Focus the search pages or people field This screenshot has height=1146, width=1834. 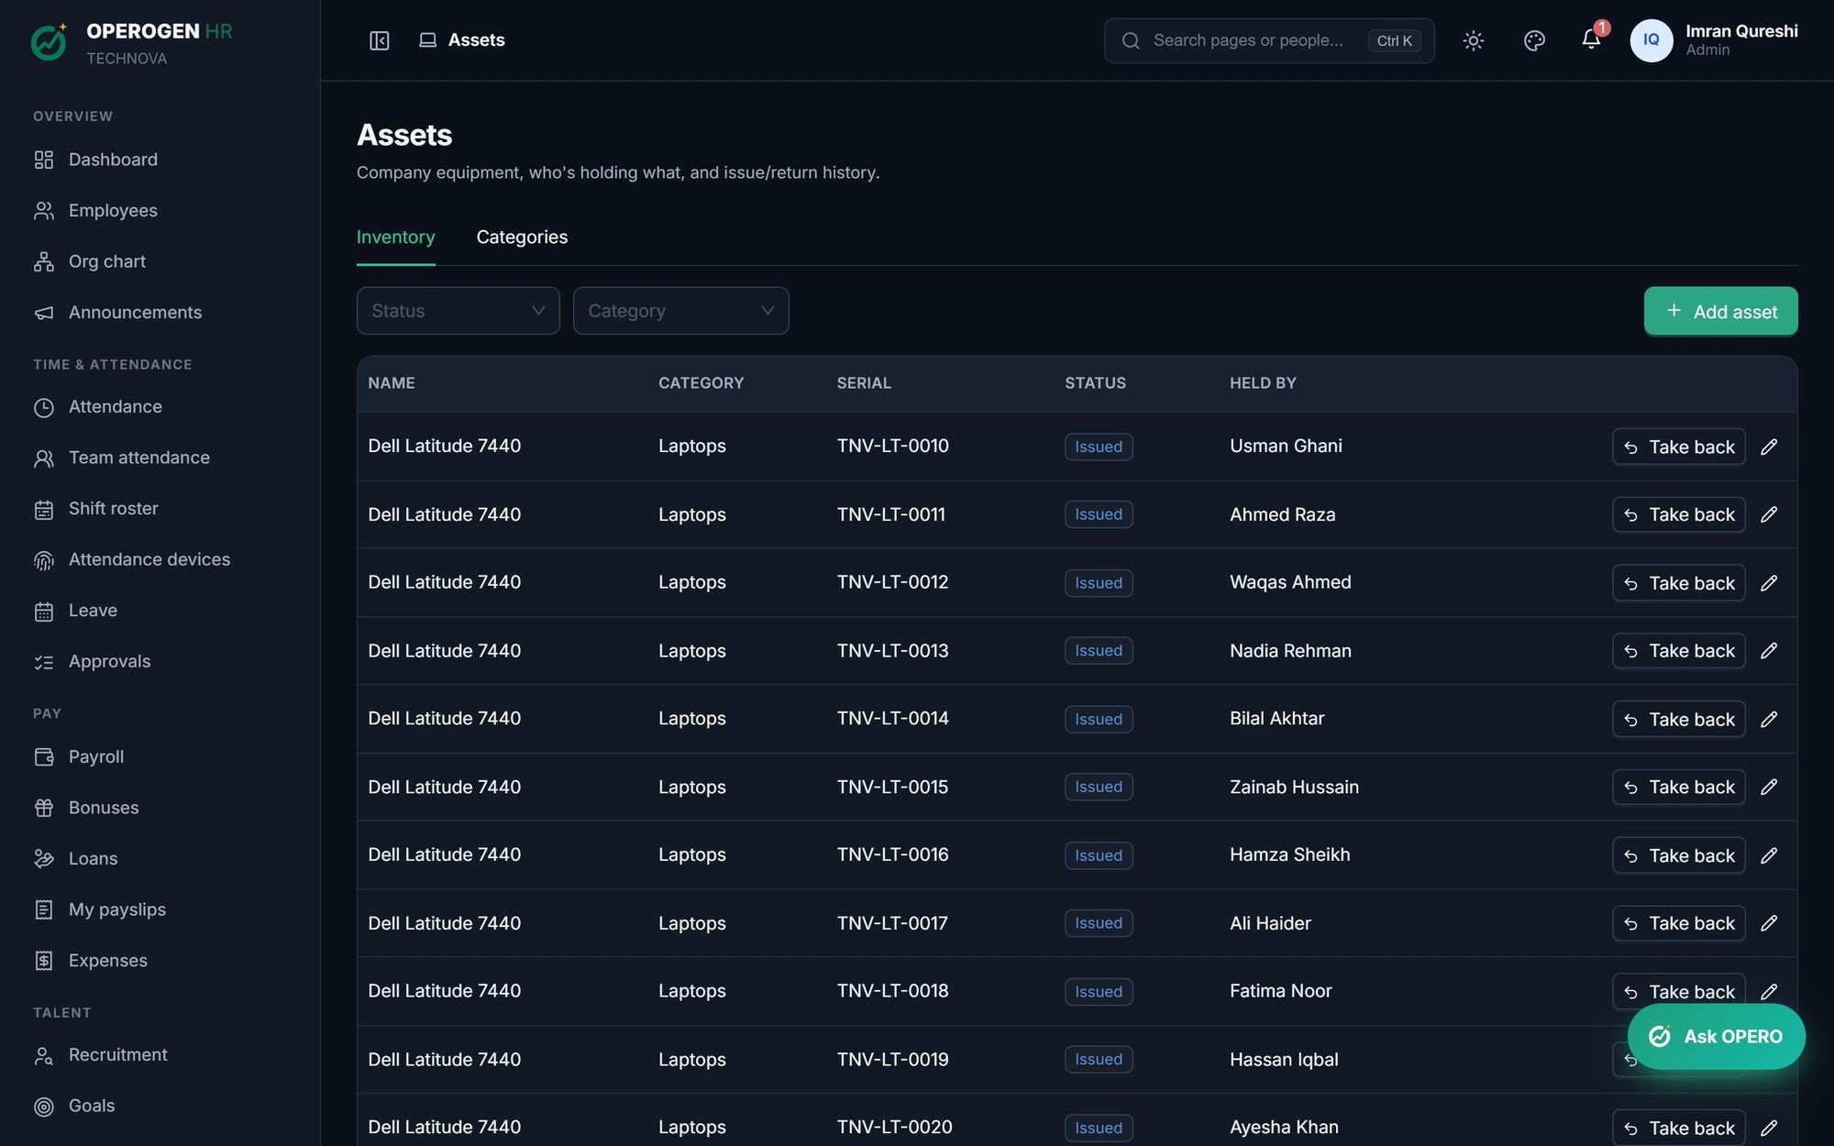coord(1269,40)
